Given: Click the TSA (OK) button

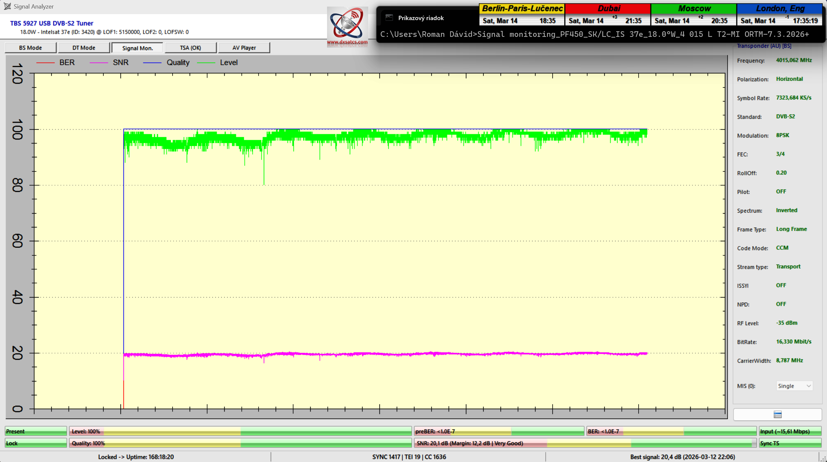Looking at the screenshot, I should [x=190, y=48].
